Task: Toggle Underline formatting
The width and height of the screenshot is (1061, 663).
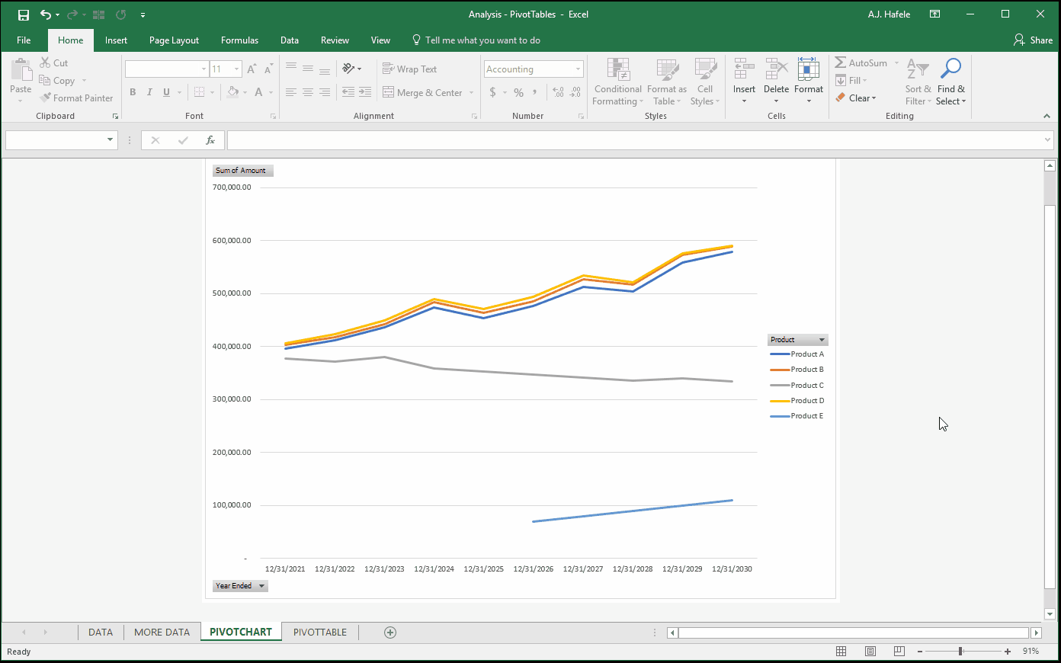Action: click(166, 92)
